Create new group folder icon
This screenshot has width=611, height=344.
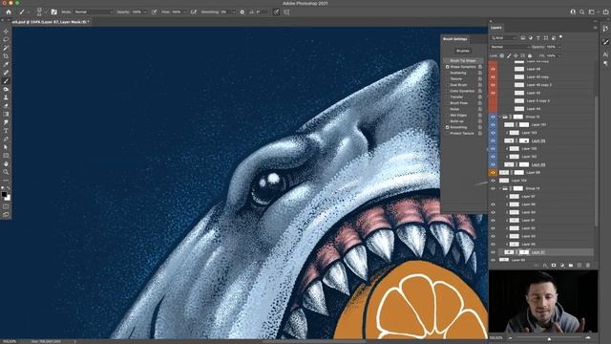(x=571, y=266)
